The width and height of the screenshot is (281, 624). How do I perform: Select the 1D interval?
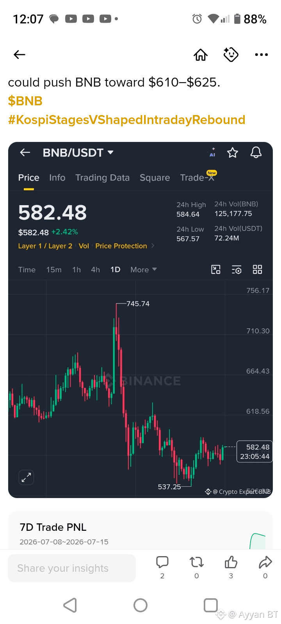point(116,270)
